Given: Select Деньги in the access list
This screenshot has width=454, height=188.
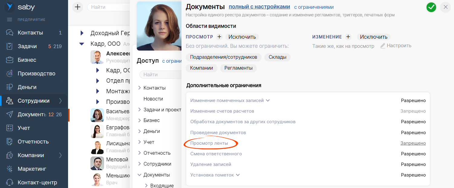Looking at the screenshot, I should click(152, 131).
